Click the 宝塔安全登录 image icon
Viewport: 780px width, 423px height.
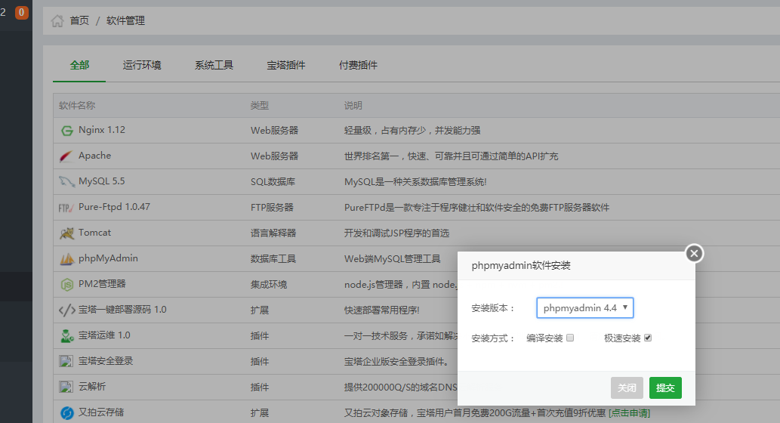(x=66, y=361)
